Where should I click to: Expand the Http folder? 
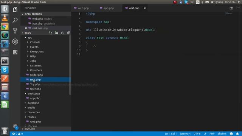tap(33, 56)
